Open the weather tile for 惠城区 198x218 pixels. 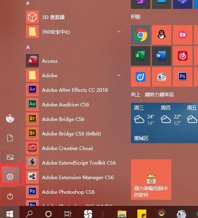point(164,123)
